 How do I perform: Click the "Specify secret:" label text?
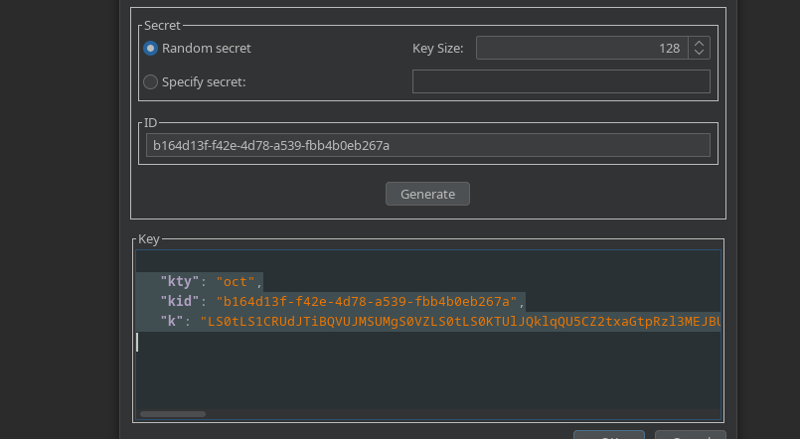pyautogui.click(x=204, y=81)
